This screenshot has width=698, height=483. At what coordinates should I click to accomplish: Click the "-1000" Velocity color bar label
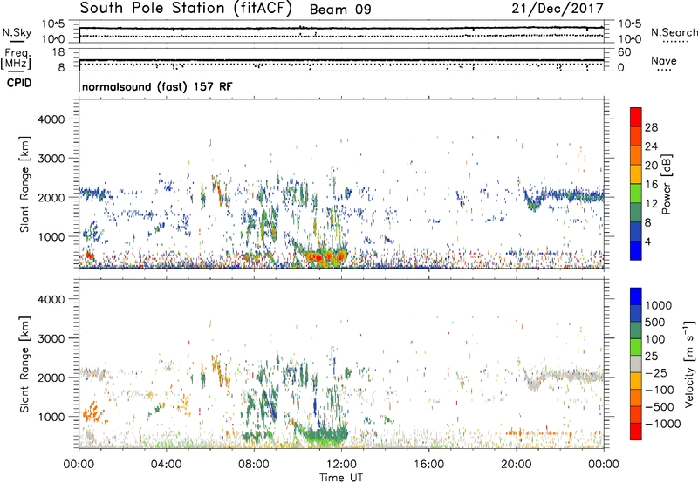(662, 424)
